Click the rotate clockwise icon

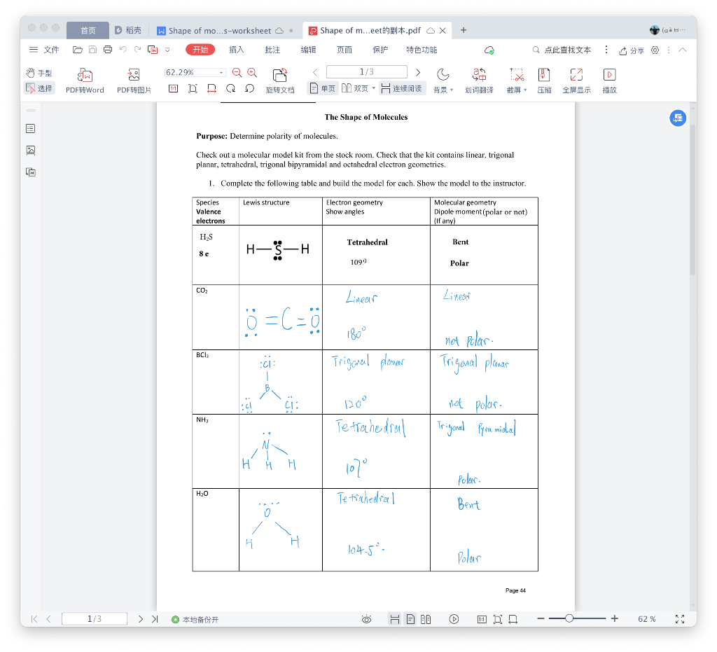(231, 88)
